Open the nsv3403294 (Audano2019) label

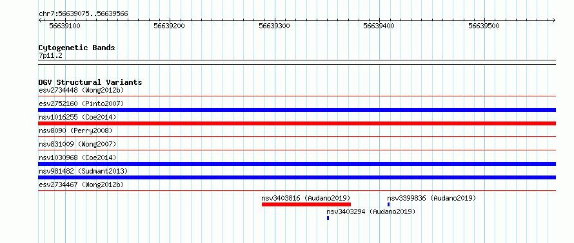click(x=371, y=212)
